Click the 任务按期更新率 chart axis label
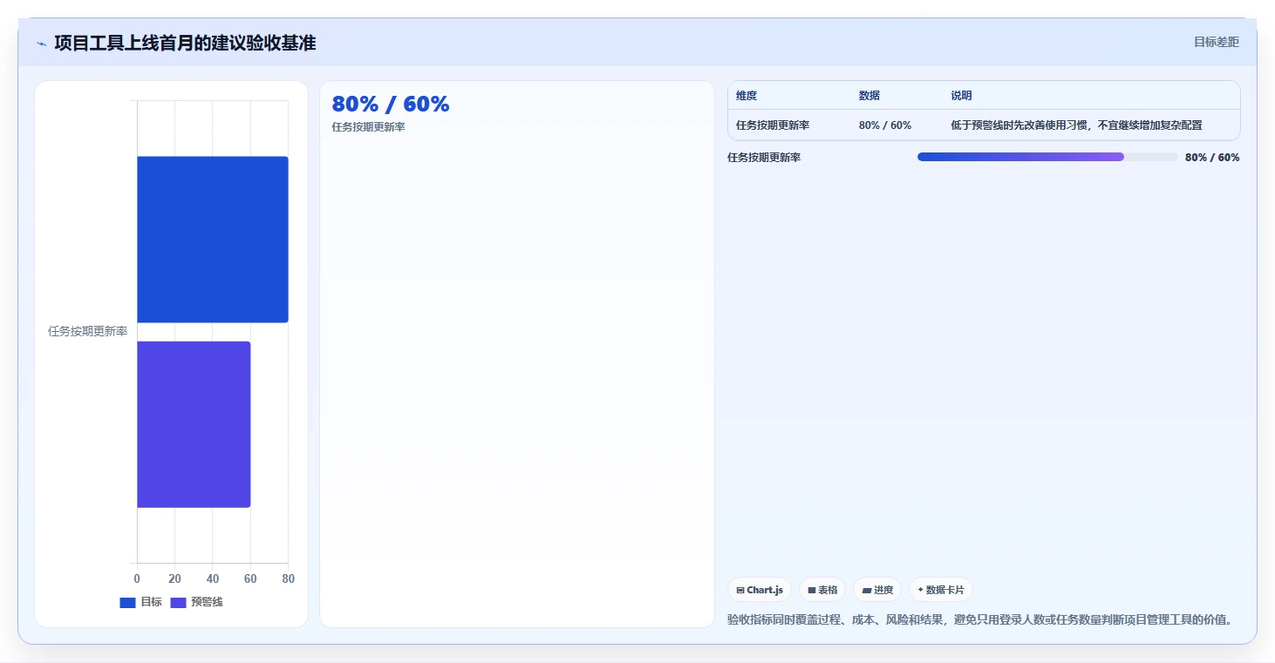Image resolution: width=1275 pixels, height=663 pixels. click(87, 332)
